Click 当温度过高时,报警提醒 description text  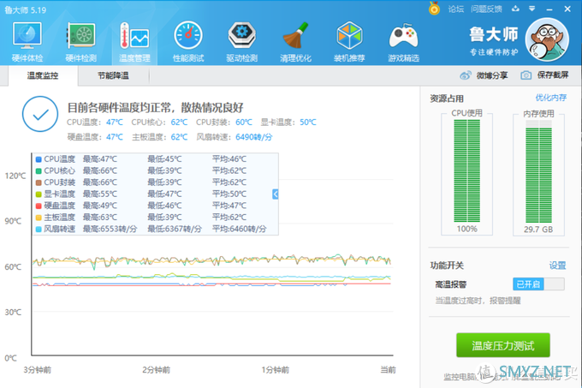(478, 301)
